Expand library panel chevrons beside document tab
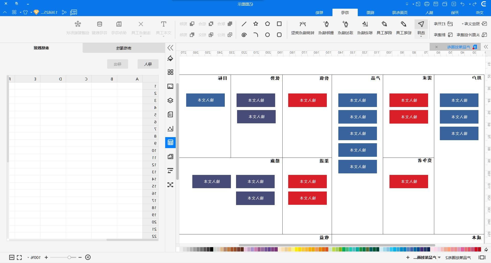This screenshot has height=263, width=491. point(486,47)
